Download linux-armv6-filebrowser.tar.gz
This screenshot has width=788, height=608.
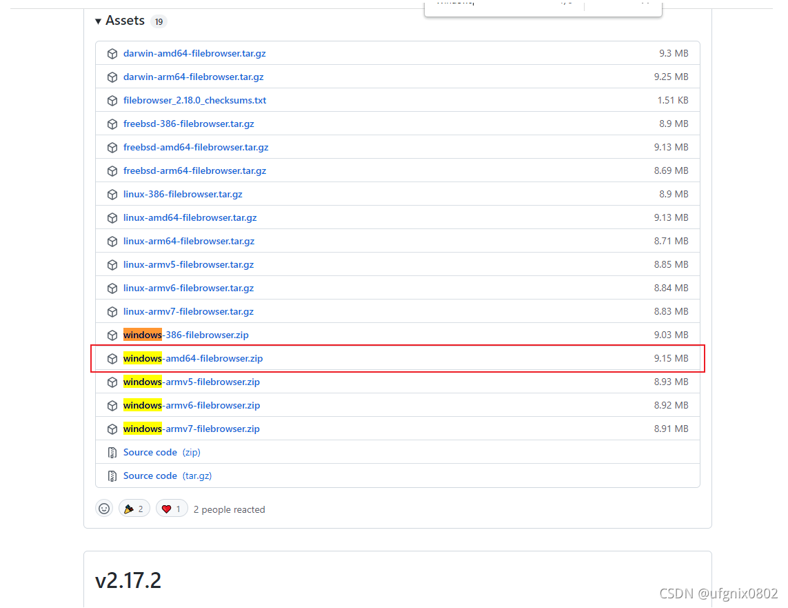(188, 288)
